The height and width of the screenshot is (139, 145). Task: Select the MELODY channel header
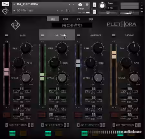pyautogui.click(x=57, y=35)
